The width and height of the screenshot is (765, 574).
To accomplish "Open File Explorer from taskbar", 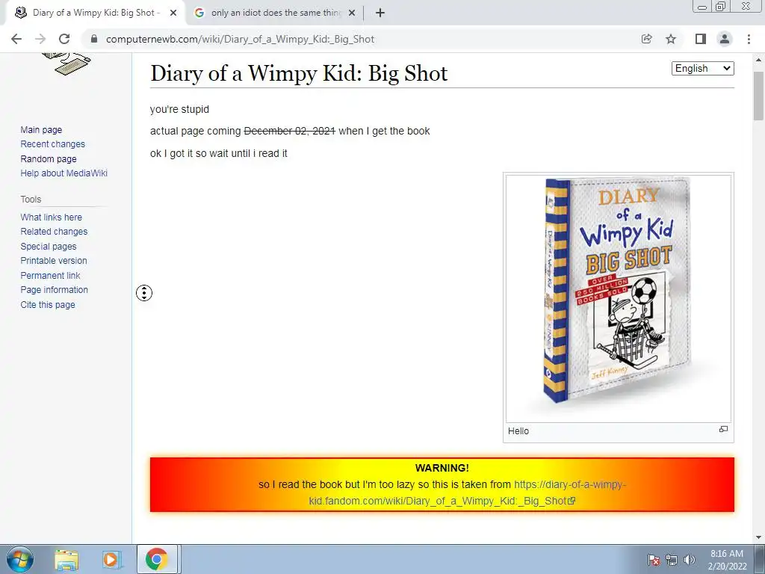I will tap(66, 559).
